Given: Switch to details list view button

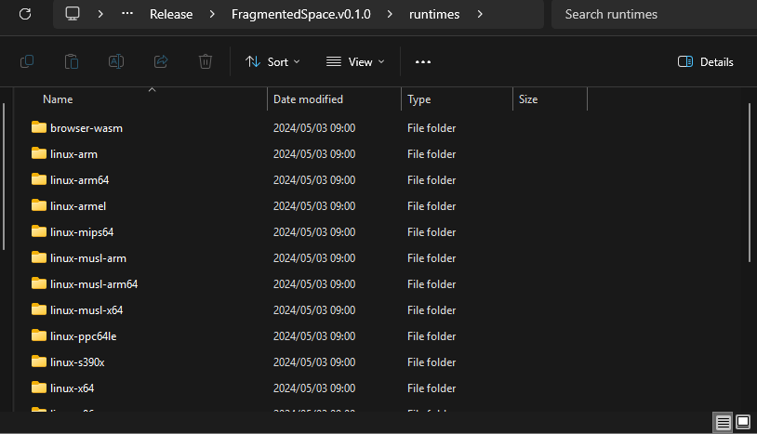Looking at the screenshot, I should [723, 422].
